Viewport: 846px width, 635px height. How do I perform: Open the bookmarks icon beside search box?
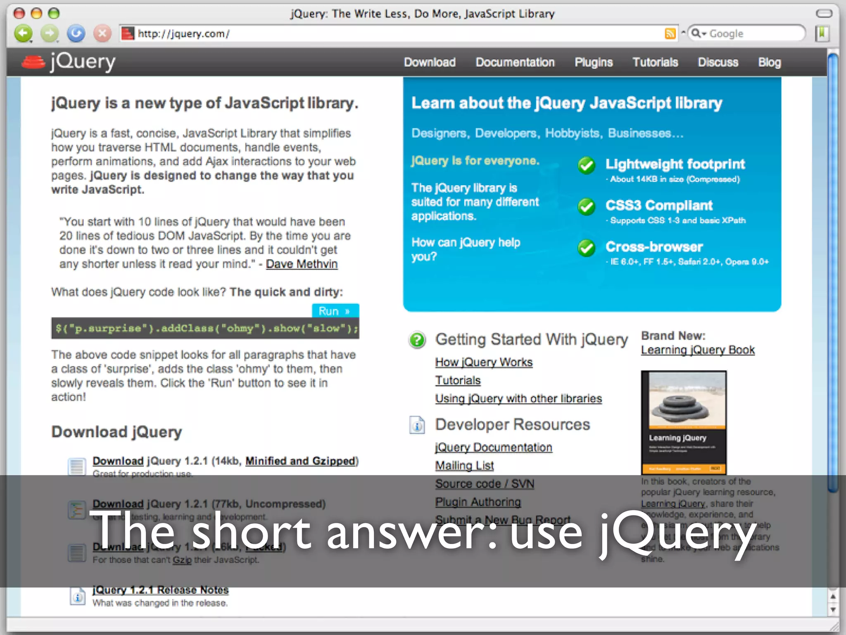(x=822, y=33)
